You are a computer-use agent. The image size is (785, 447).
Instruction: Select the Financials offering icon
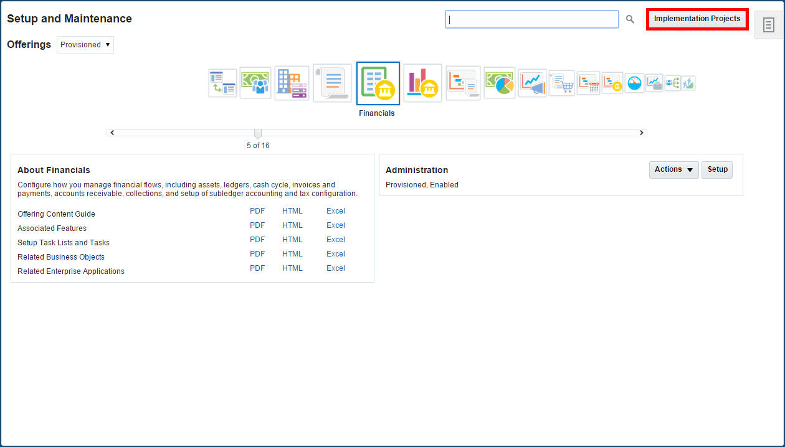378,83
